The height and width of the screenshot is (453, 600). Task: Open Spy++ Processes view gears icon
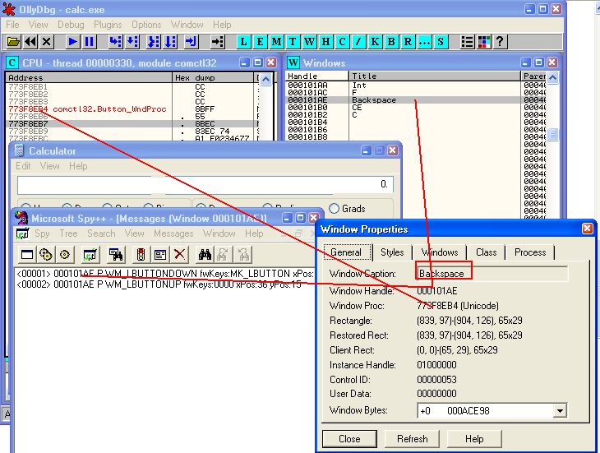[45, 254]
